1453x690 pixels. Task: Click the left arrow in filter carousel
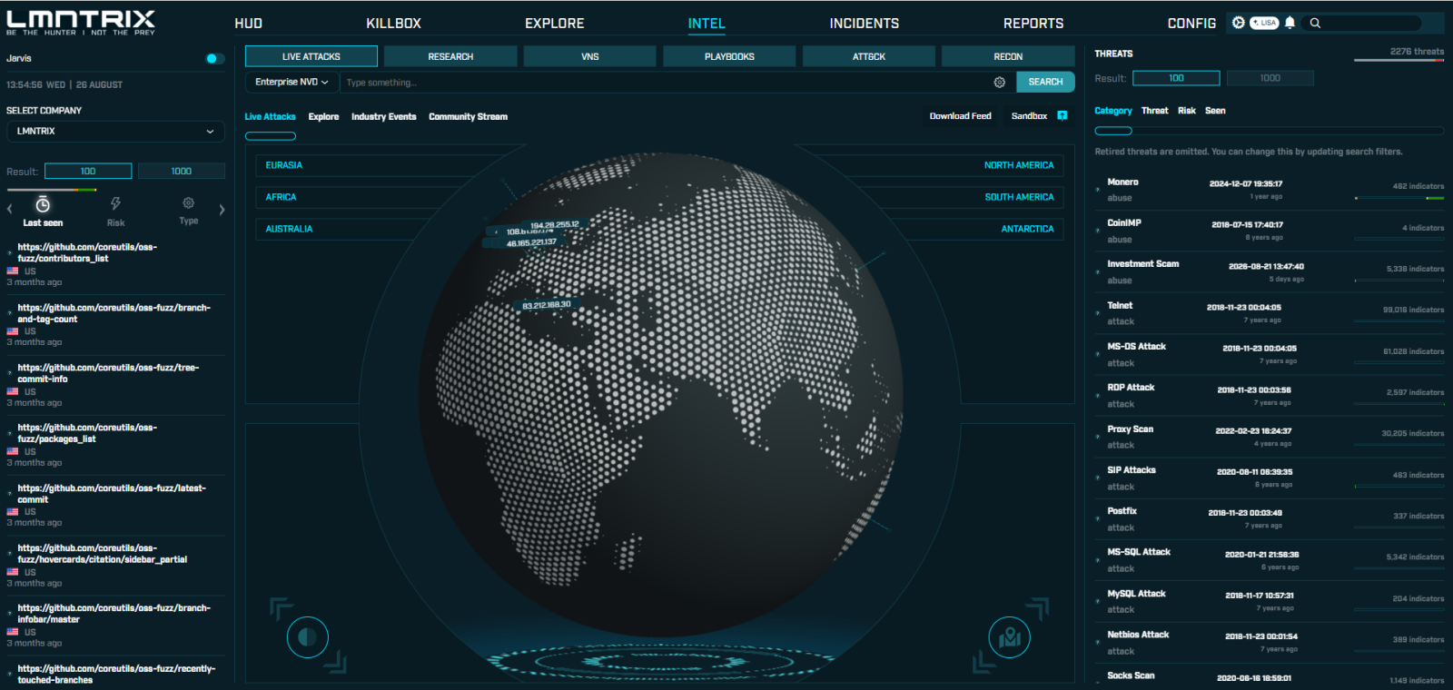click(10, 210)
